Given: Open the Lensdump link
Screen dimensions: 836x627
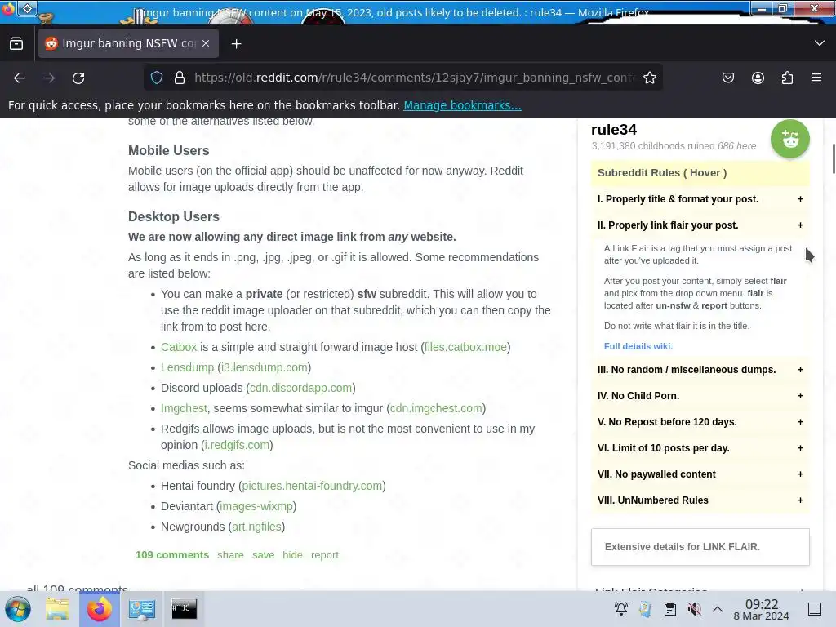Looking at the screenshot, I should [x=187, y=367].
